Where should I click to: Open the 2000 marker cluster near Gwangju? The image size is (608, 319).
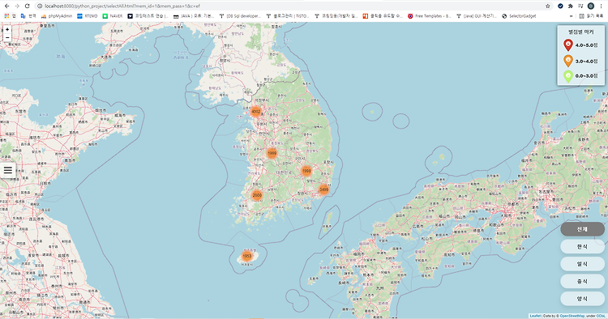[257, 195]
